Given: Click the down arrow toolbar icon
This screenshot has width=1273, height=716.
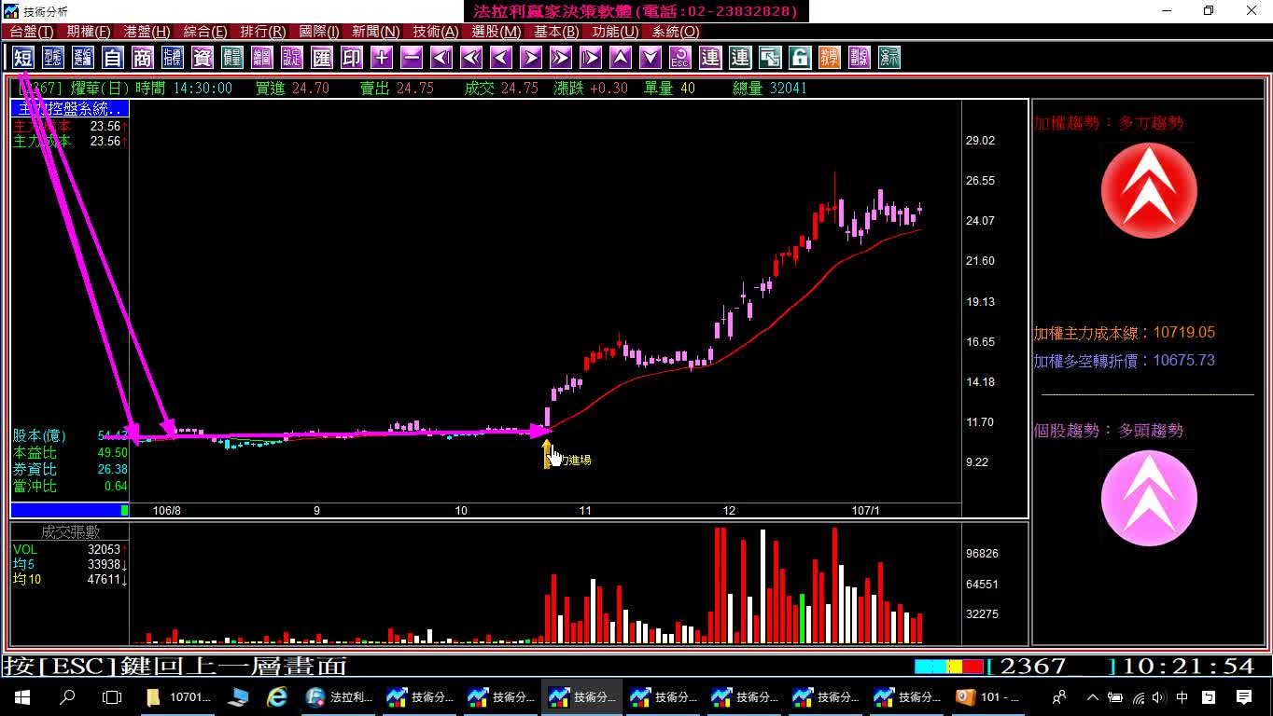Looking at the screenshot, I should pos(650,58).
